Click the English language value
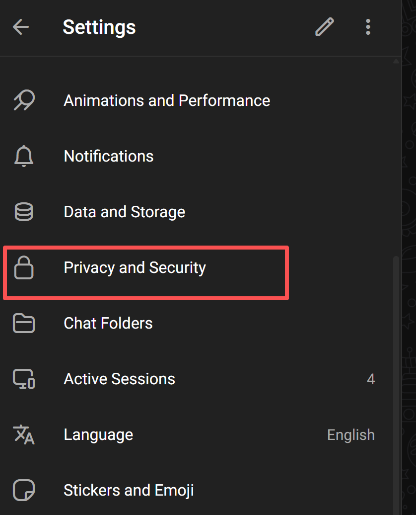This screenshot has height=515, width=416. pos(350,435)
